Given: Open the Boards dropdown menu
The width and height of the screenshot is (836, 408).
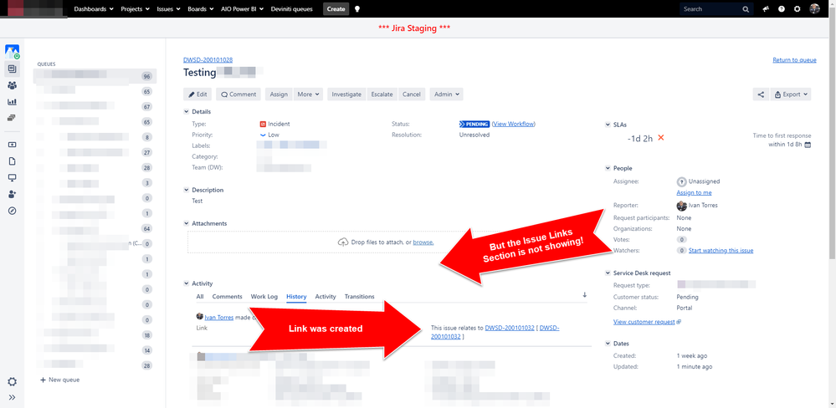Looking at the screenshot, I should click(x=201, y=9).
